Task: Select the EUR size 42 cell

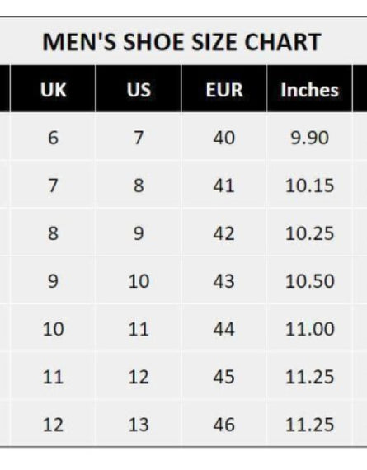Action: 224,233
